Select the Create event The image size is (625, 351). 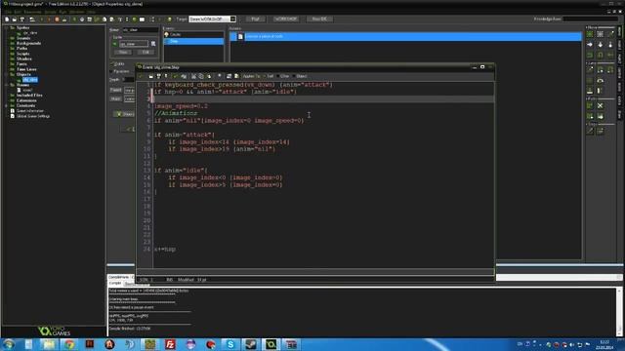pyautogui.click(x=193, y=35)
